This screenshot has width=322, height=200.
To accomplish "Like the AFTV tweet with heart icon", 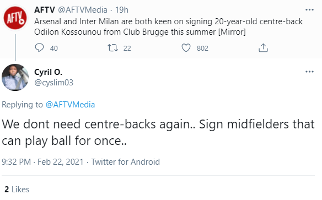I will (x=186, y=48).
